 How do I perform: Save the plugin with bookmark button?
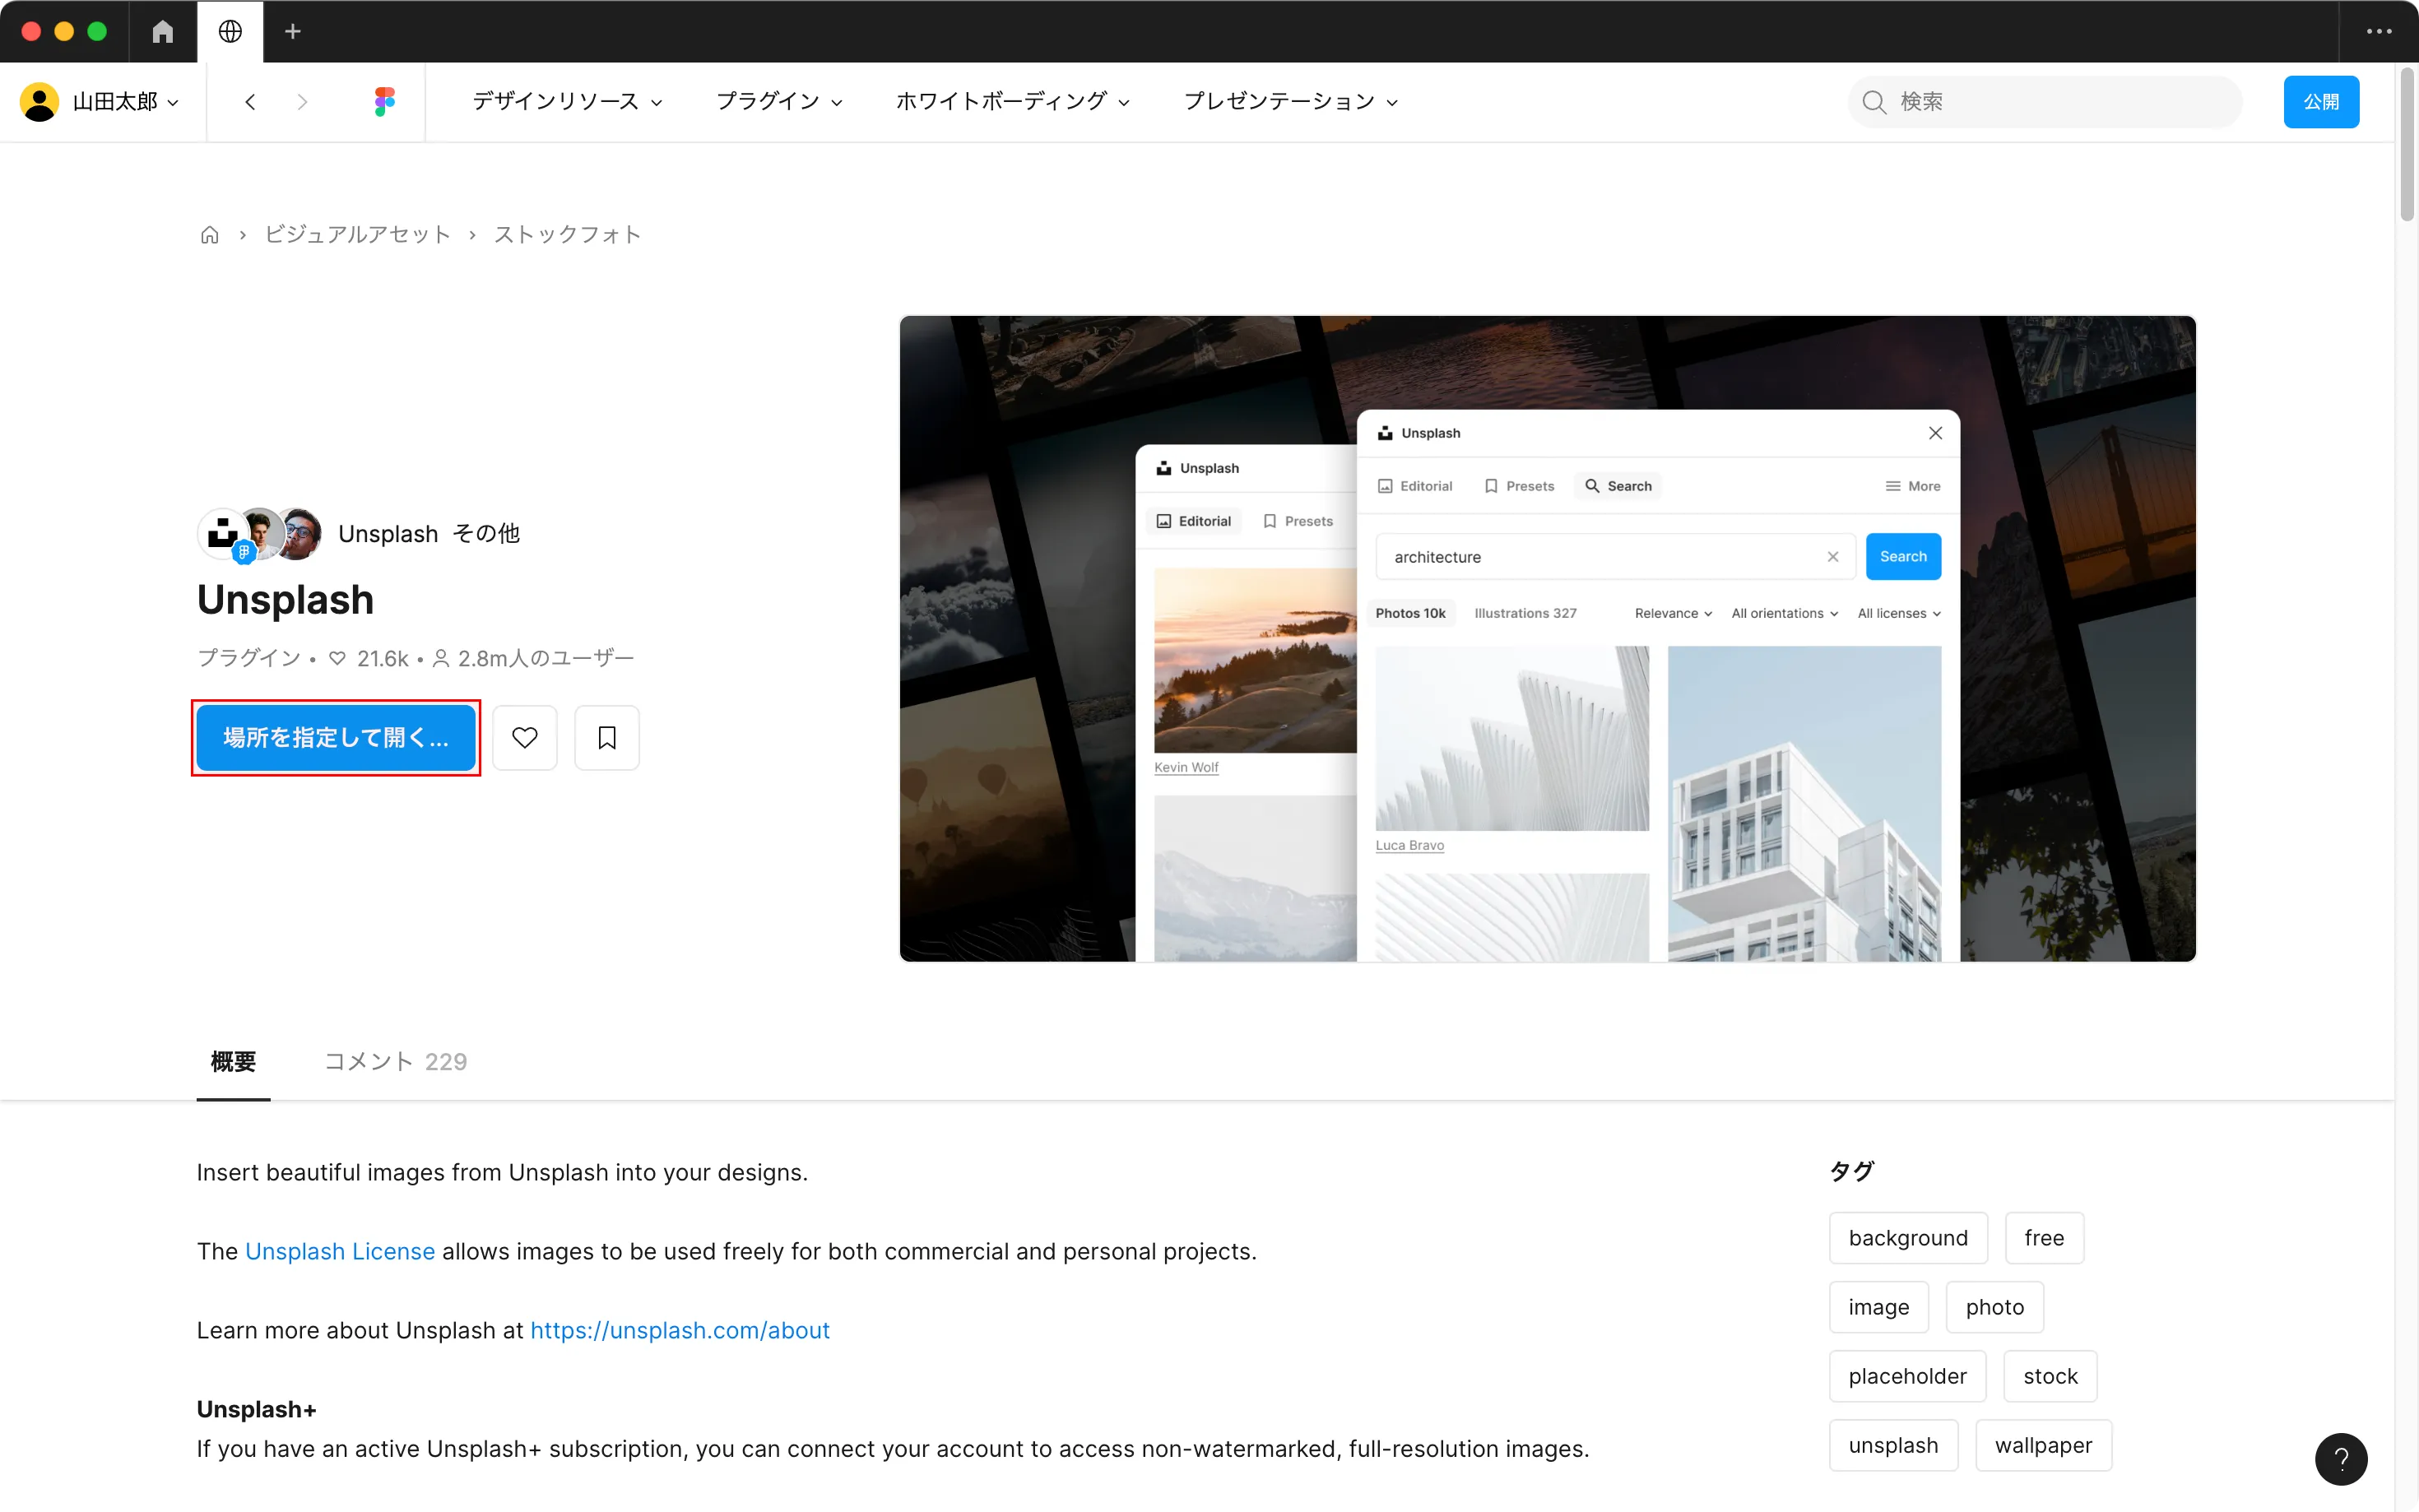[x=607, y=738]
